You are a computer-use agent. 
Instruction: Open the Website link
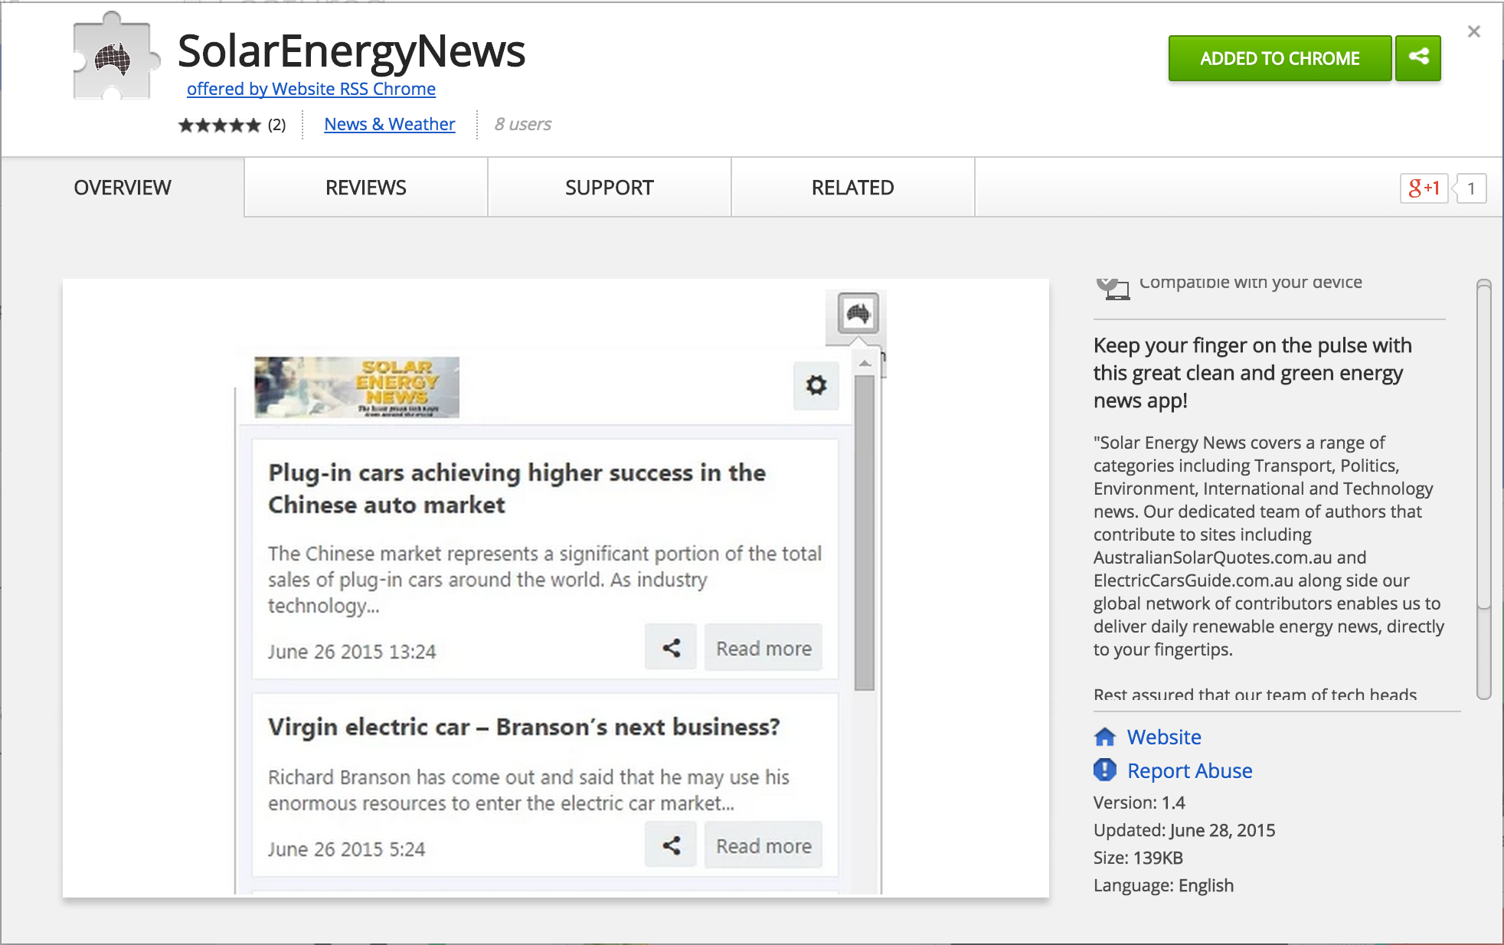[x=1164, y=737]
